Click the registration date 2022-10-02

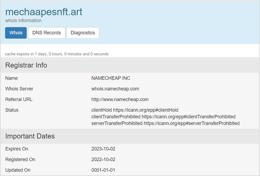coord(103,160)
